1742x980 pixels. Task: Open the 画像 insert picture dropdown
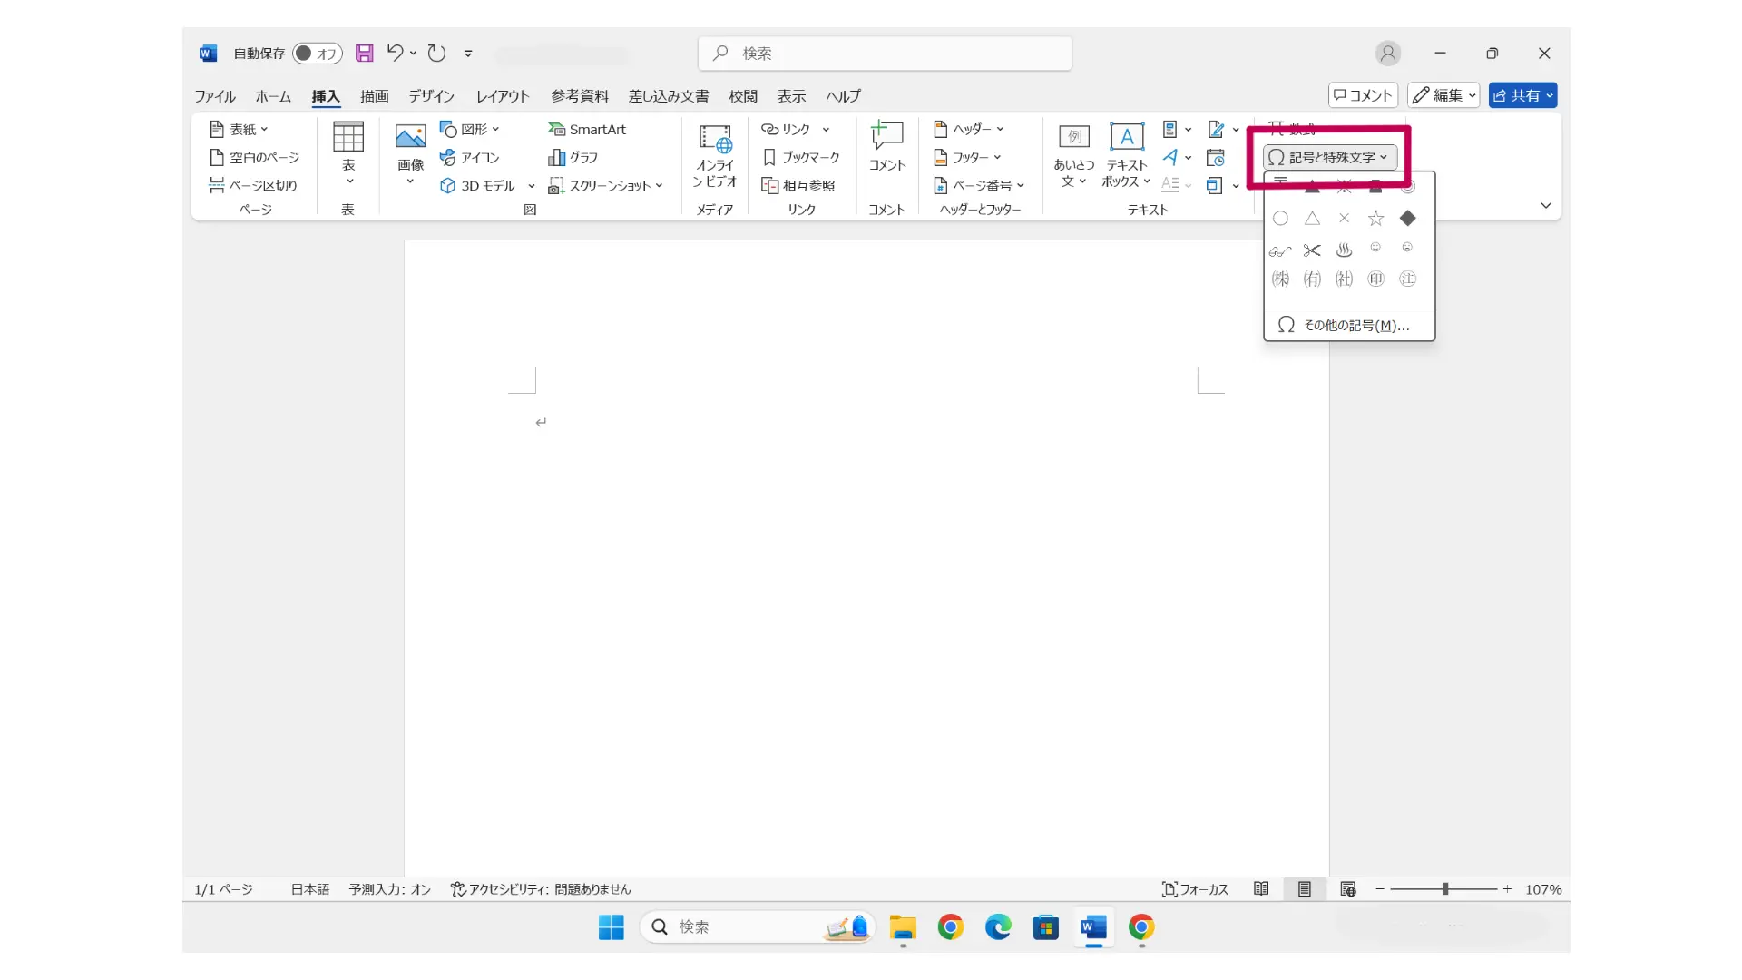click(x=410, y=154)
